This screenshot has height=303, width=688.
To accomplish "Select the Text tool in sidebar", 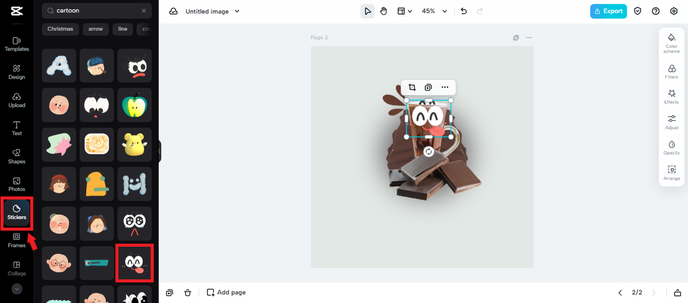I will (x=17, y=128).
